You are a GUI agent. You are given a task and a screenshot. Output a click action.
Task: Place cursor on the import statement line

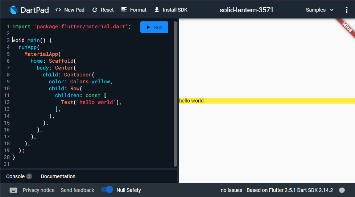coord(71,27)
